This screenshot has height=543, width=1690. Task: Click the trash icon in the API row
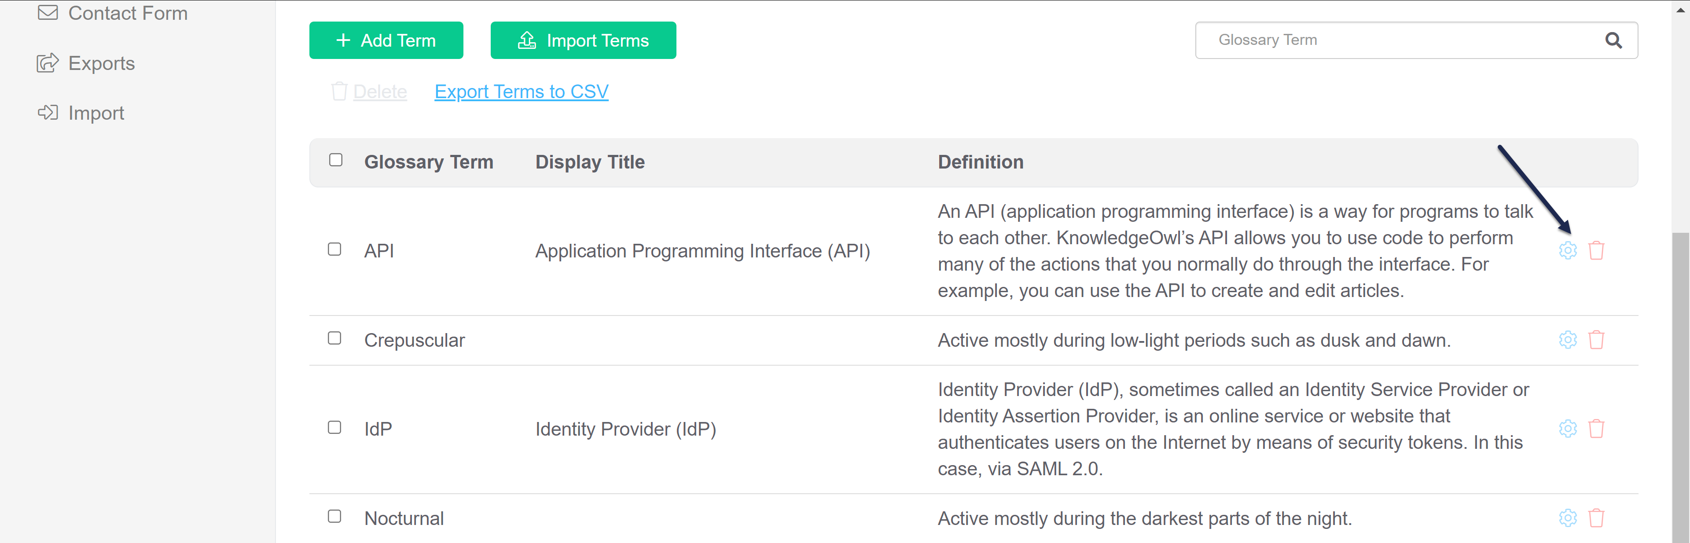(x=1595, y=250)
